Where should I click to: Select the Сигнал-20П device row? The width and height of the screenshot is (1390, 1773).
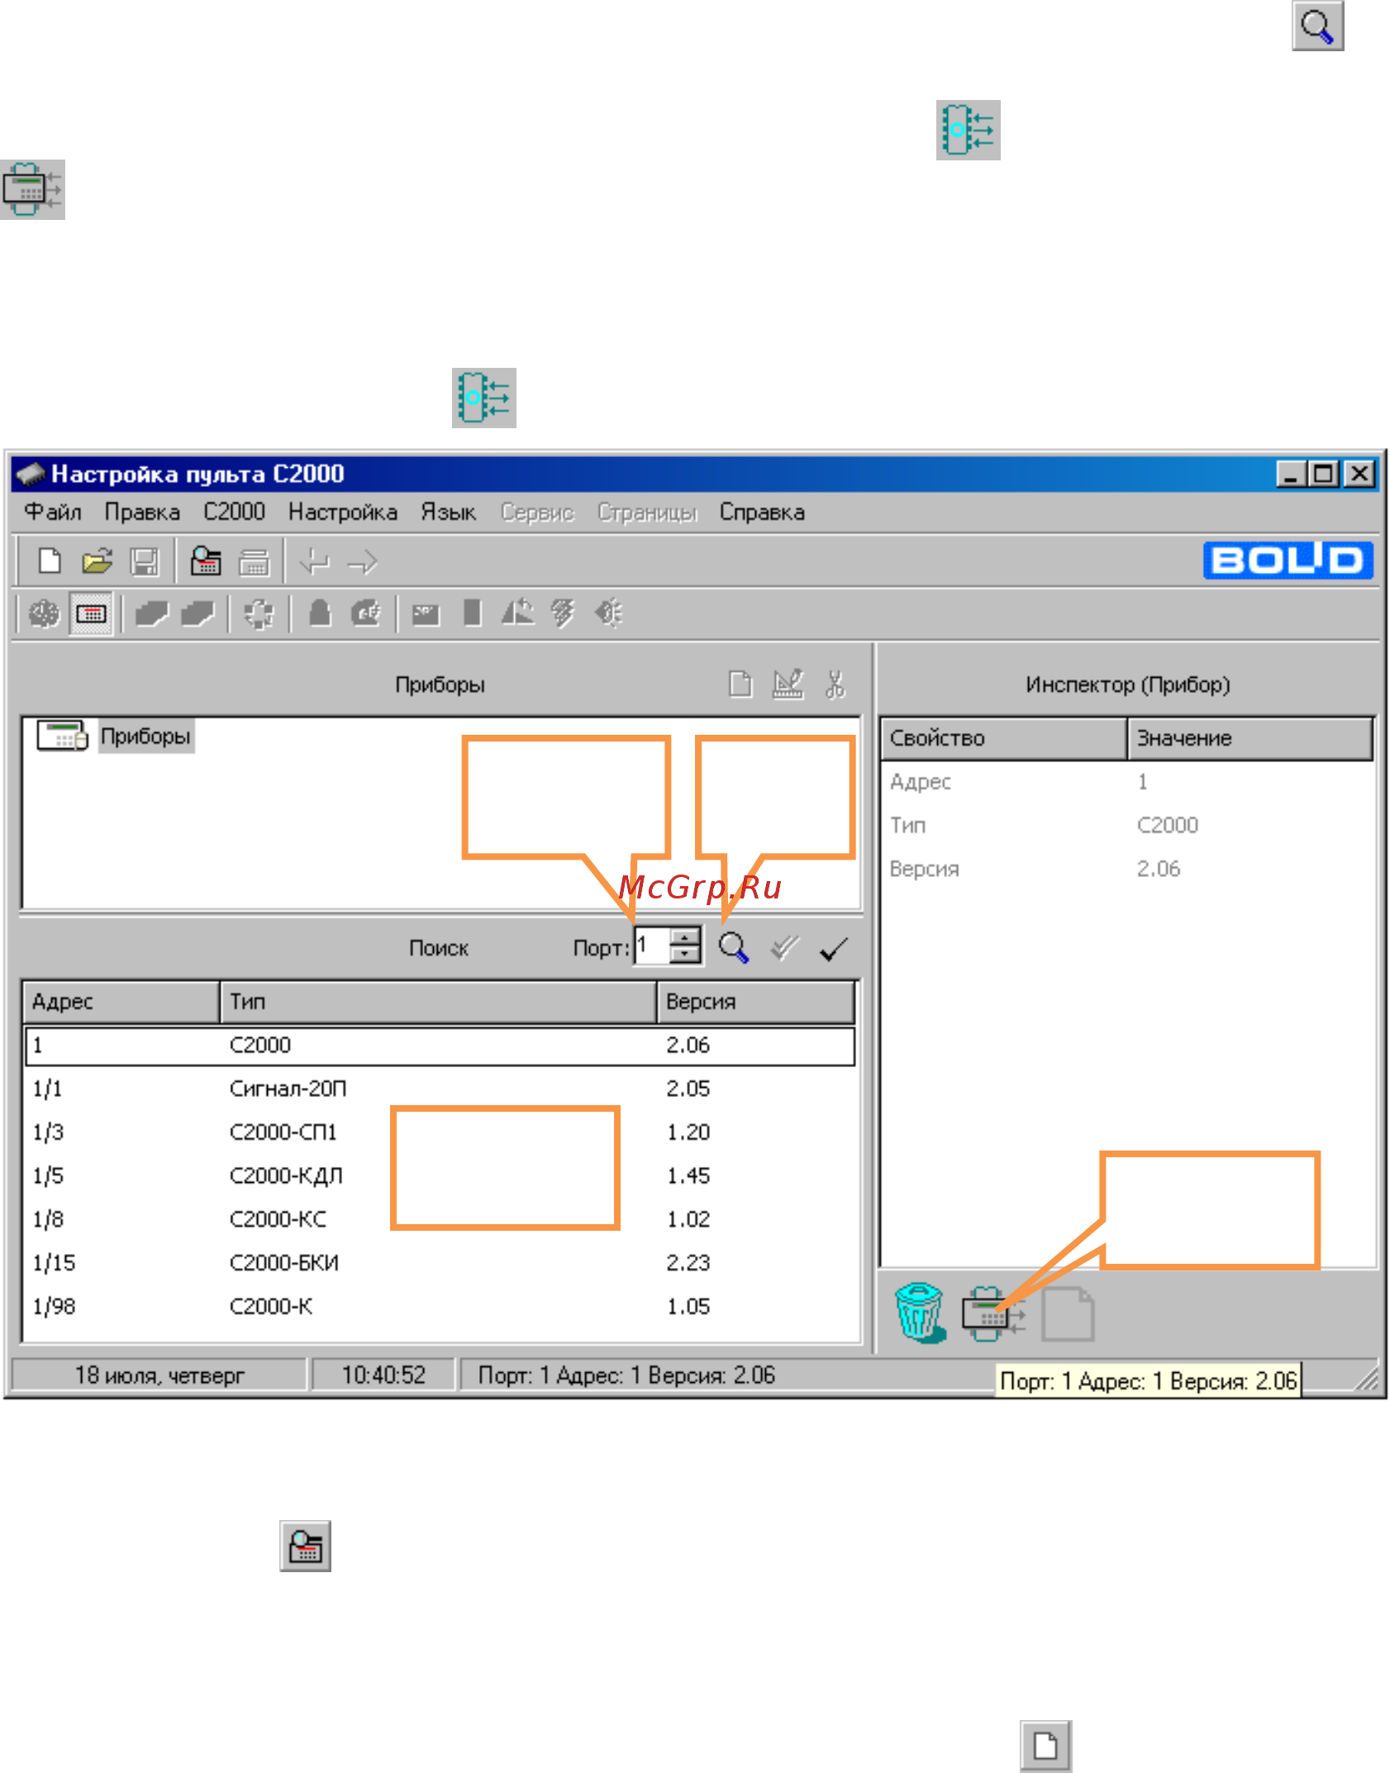click(440, 1089)
